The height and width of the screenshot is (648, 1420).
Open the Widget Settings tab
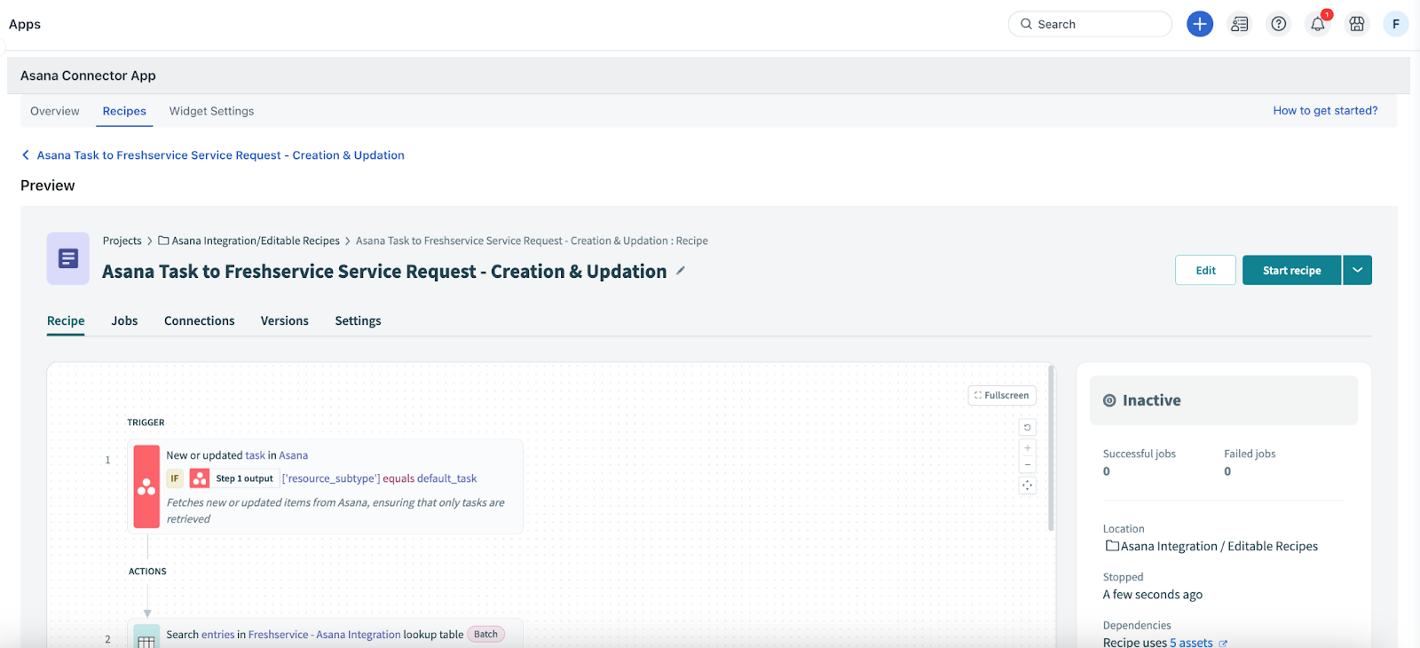tap(211, 111)
